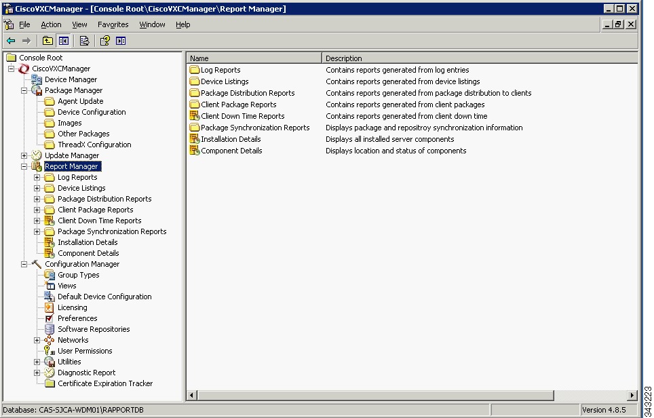Select the ThreadX Configuration folder
The width and height of the screenshot is (654, 418).
point(94,145)
